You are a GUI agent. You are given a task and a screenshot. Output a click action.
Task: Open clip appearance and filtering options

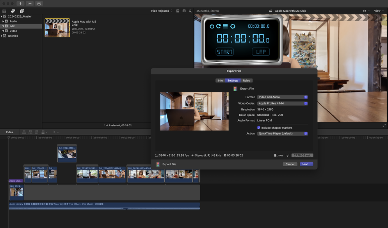tap(184, 11)
